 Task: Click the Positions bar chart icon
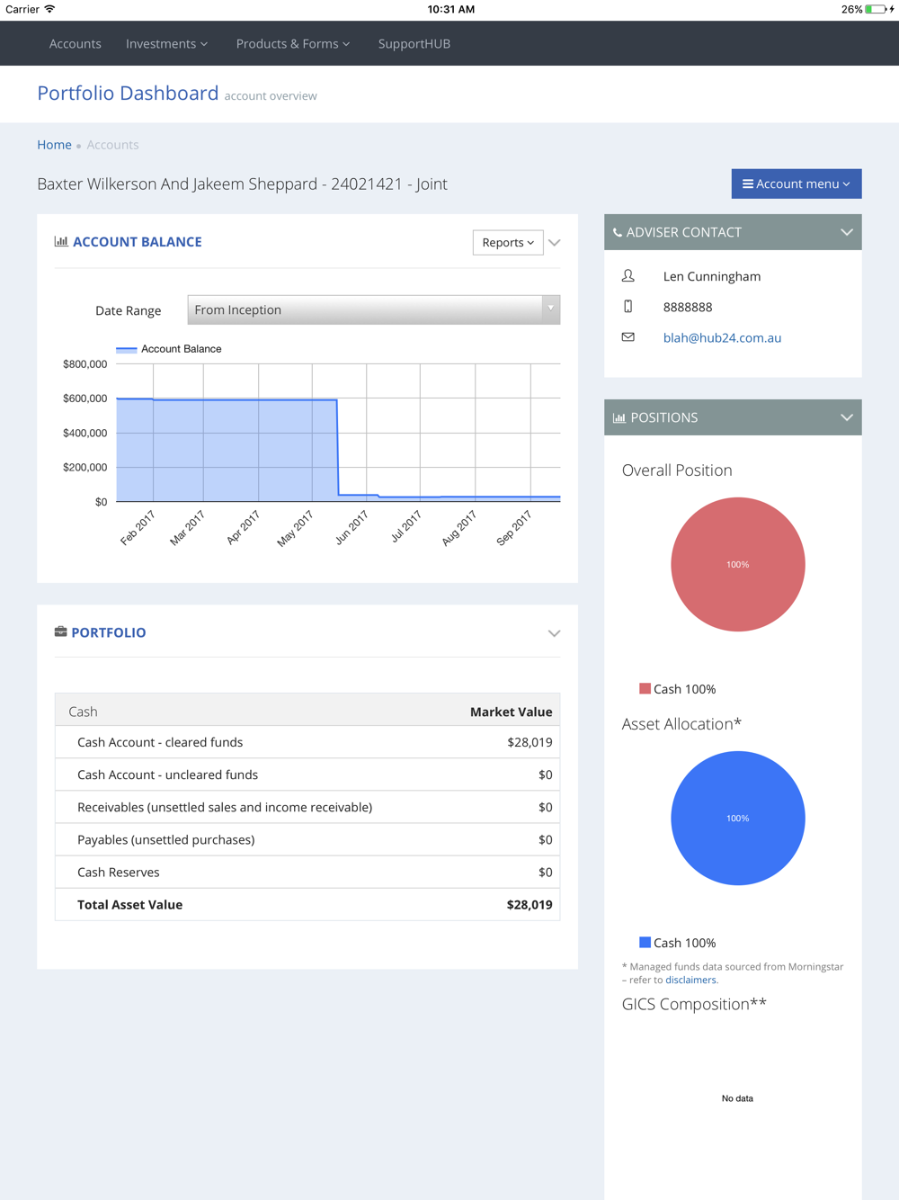[x=619, y=417]
